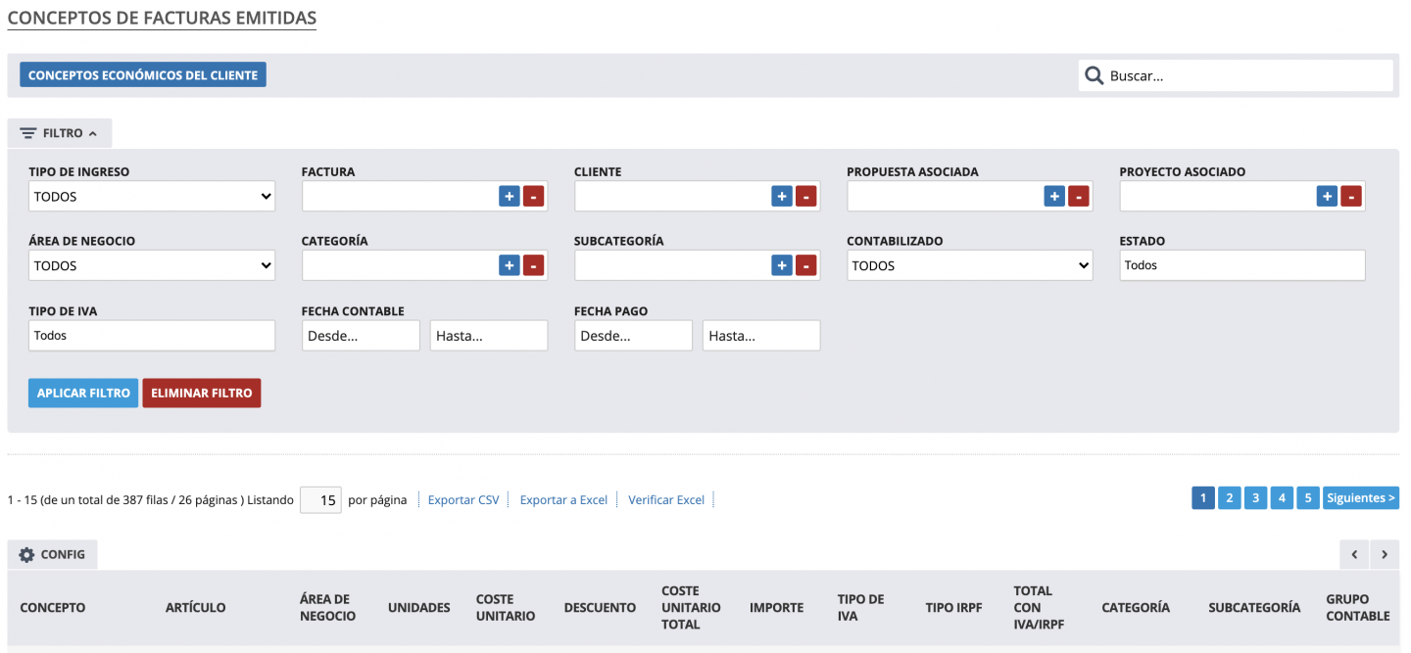Viewport: 1411px width, 653px height.
Task: Click red minus icon for Proyecto Asociado
Action: click(x=1350, y=197)
